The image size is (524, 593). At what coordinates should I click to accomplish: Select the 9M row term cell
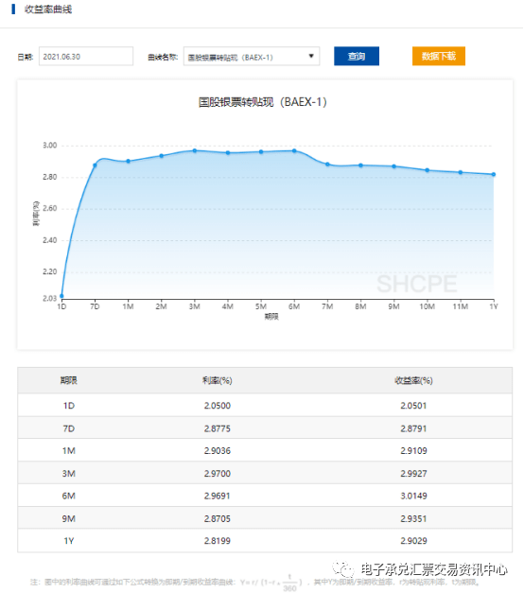[x=69, y=518]
